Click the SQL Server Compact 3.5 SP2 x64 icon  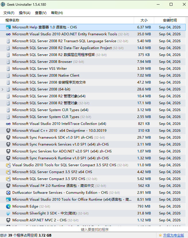[x=8, y=172]
